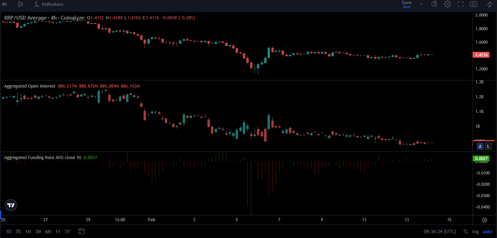The height and width of the screenshot is (238, 497).
Task: Click the last price label 1.4116
Action: (481, 55)
